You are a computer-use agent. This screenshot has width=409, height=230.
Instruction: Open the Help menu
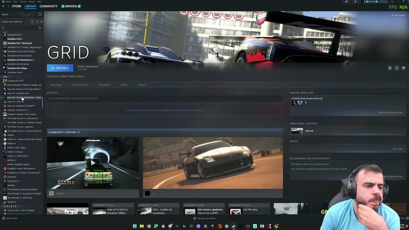click(39, 2)
